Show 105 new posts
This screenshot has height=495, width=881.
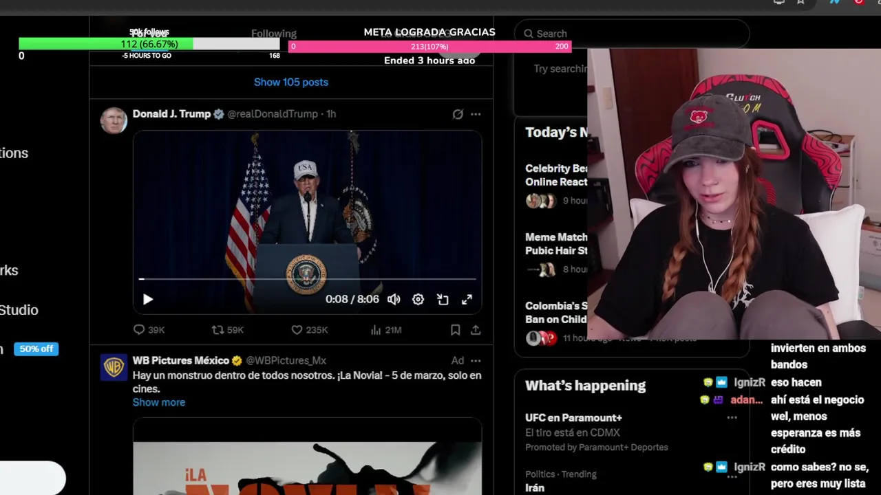pyautogui.click(x=291, y=82)
